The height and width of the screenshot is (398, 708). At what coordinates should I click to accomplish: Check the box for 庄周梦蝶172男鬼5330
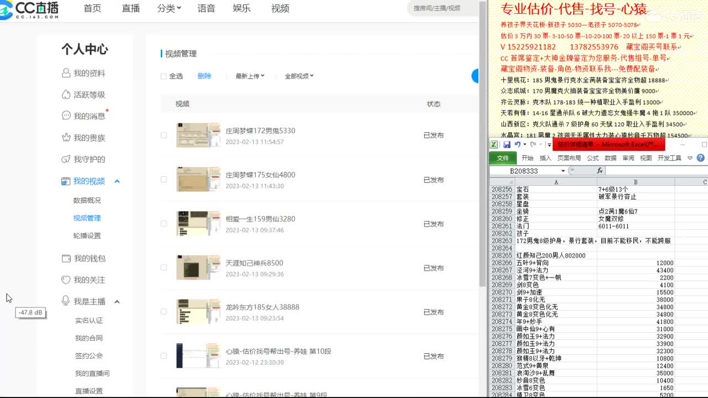163,135
